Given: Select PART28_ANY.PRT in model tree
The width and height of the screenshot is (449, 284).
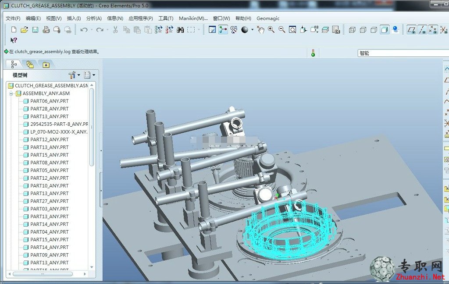Looking at the screenshot, I should pos(46,109).
